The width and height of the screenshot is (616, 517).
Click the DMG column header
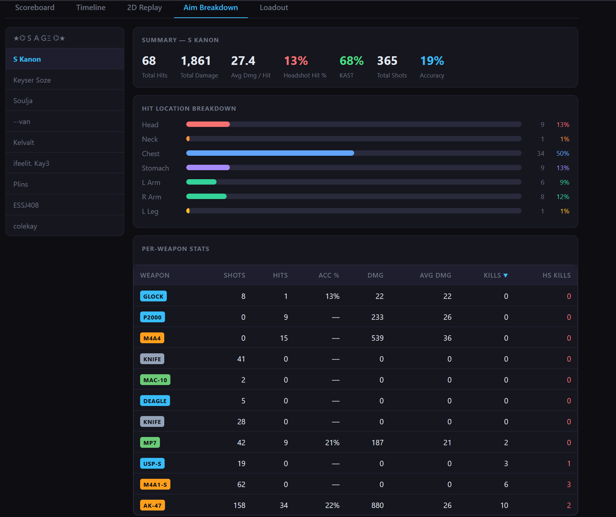click(375, 275)
